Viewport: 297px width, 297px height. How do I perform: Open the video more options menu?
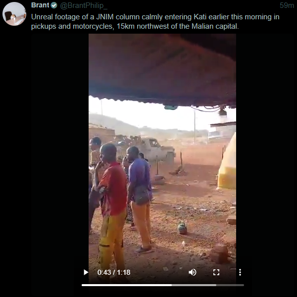pyautogui.click(x=240, y=272)
